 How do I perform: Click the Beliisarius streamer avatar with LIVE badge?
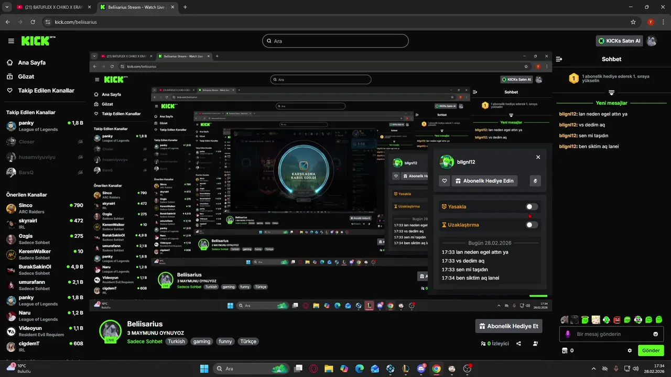point(111,332)
